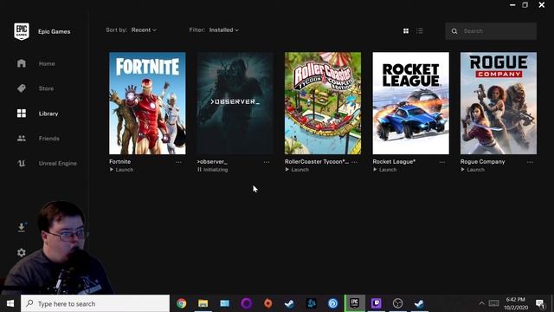Open Epic Games Launcher taskbar icon
The width and height of the screenshot is (554, 312).
(355, 303)
